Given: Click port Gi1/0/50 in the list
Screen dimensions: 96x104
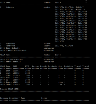Looking at the screenshot, I should click(x=60, y=41).
